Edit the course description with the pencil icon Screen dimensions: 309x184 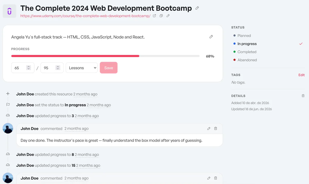(x=211, y=37)
